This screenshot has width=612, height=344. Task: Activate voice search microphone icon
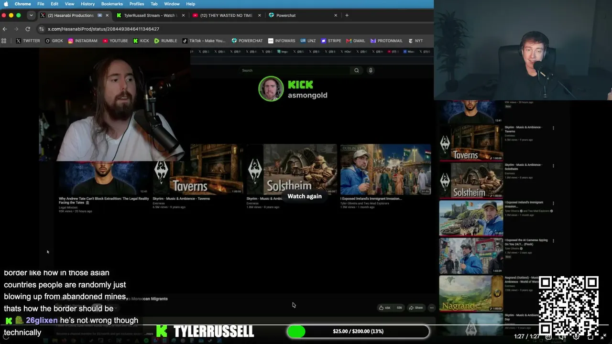(x=371, y=70)
